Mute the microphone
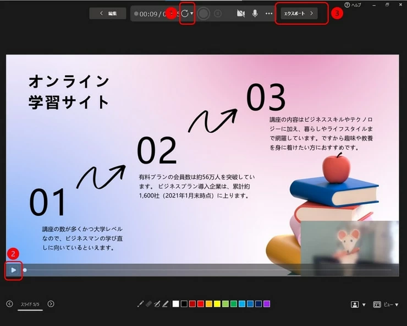 pos(255,13)
